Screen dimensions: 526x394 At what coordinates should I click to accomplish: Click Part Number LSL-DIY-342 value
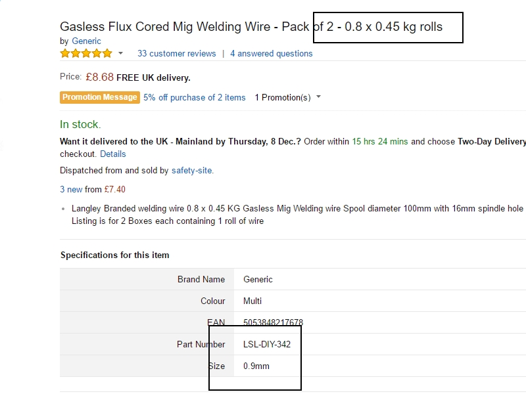pyautogui.click(x=267, y=344)
